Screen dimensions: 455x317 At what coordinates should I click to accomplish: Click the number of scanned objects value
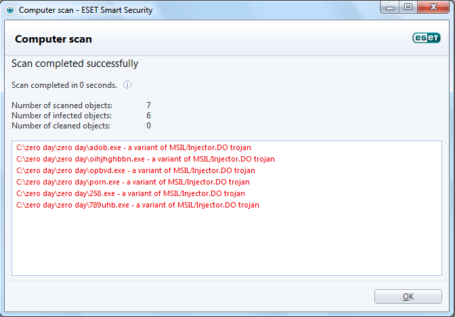pos(148,105)
